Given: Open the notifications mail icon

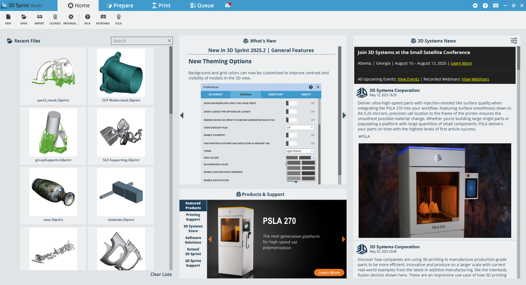Looking at the screenshot, I should pyautogui.click(x=228, y=5).
